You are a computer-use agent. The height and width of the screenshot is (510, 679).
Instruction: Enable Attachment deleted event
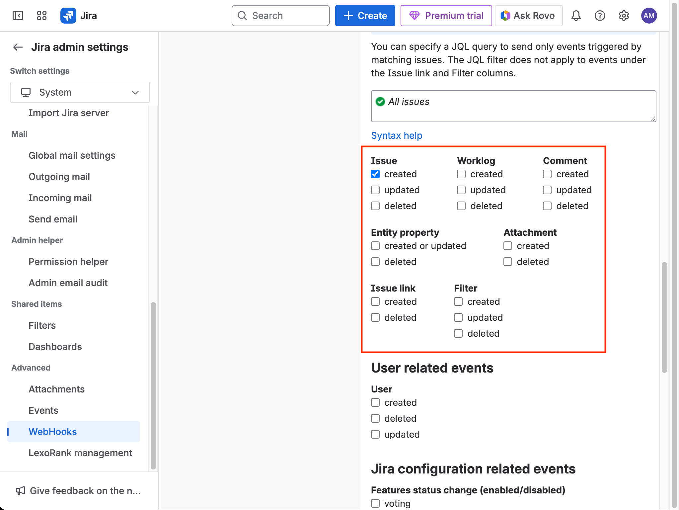pyautogui.click(x=507, y=262)
